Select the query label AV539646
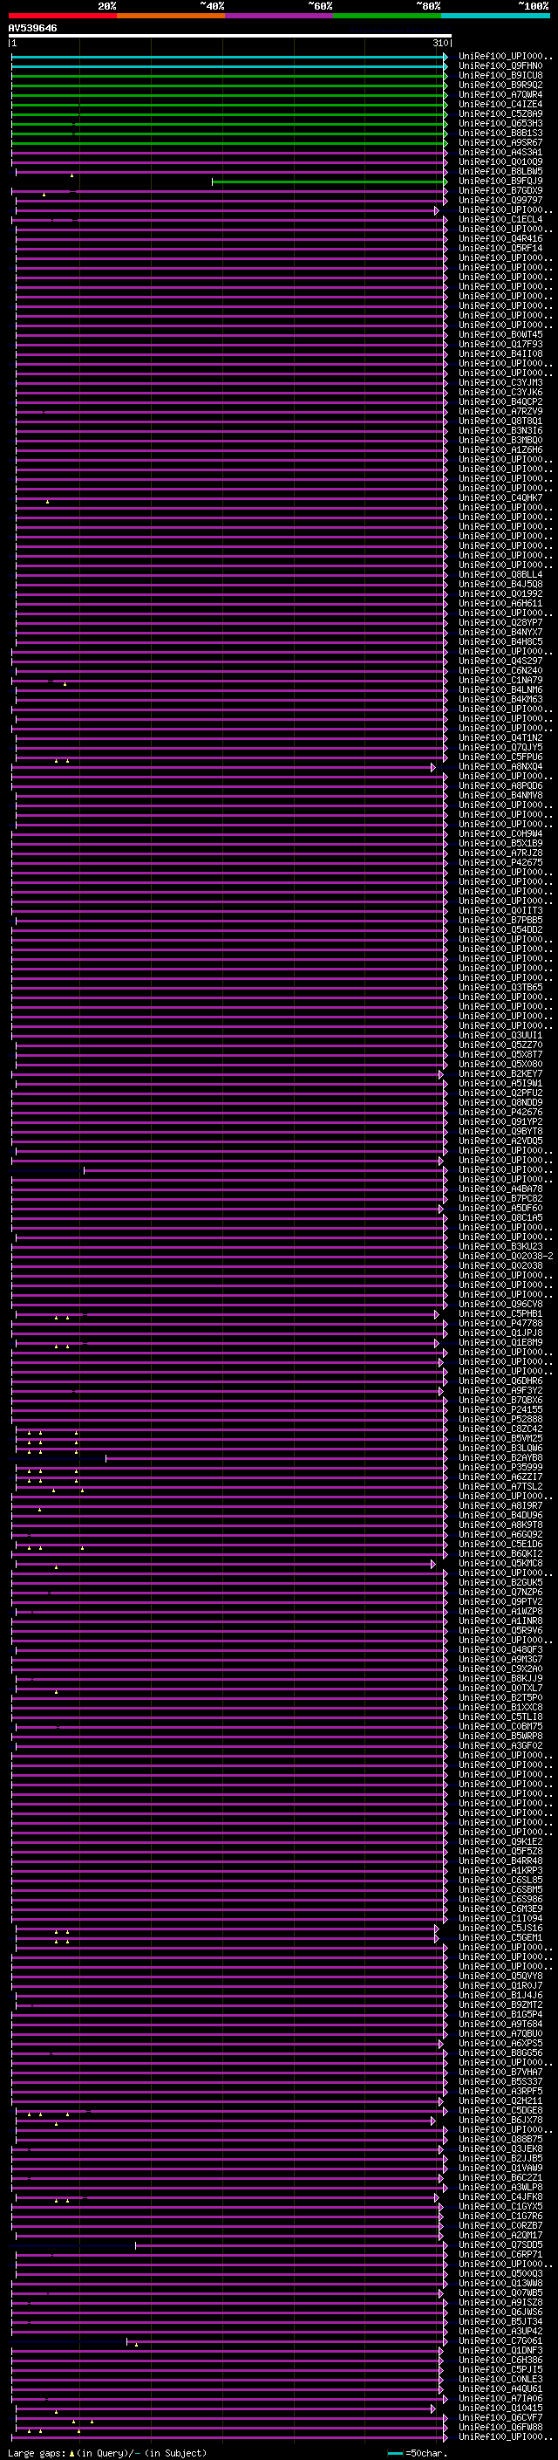The height and width of the screenshot is (2460, 558). coord(32,29)
